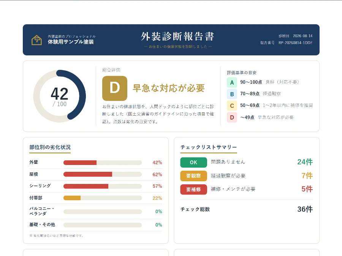The image size is (342, 256).
Task: Click the バルコニー・ベランダ empty bar
Action: click(x=103, y=212)
